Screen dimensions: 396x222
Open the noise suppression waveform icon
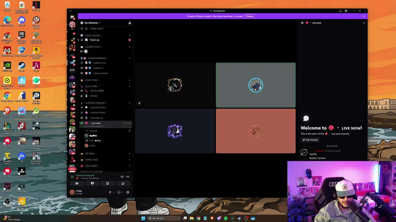click(x=122, y=177)
